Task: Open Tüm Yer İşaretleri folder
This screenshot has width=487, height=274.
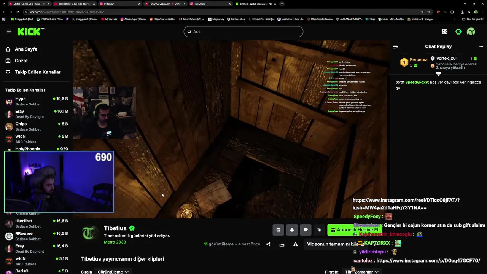Action: pyautogui.click(x=473, y=19)
